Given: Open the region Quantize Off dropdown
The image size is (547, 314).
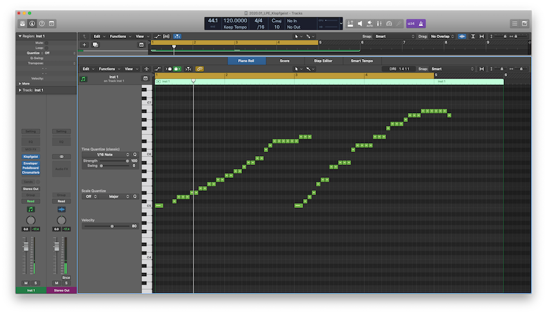Looking at the screenshot, I should [x=59, y=53].
